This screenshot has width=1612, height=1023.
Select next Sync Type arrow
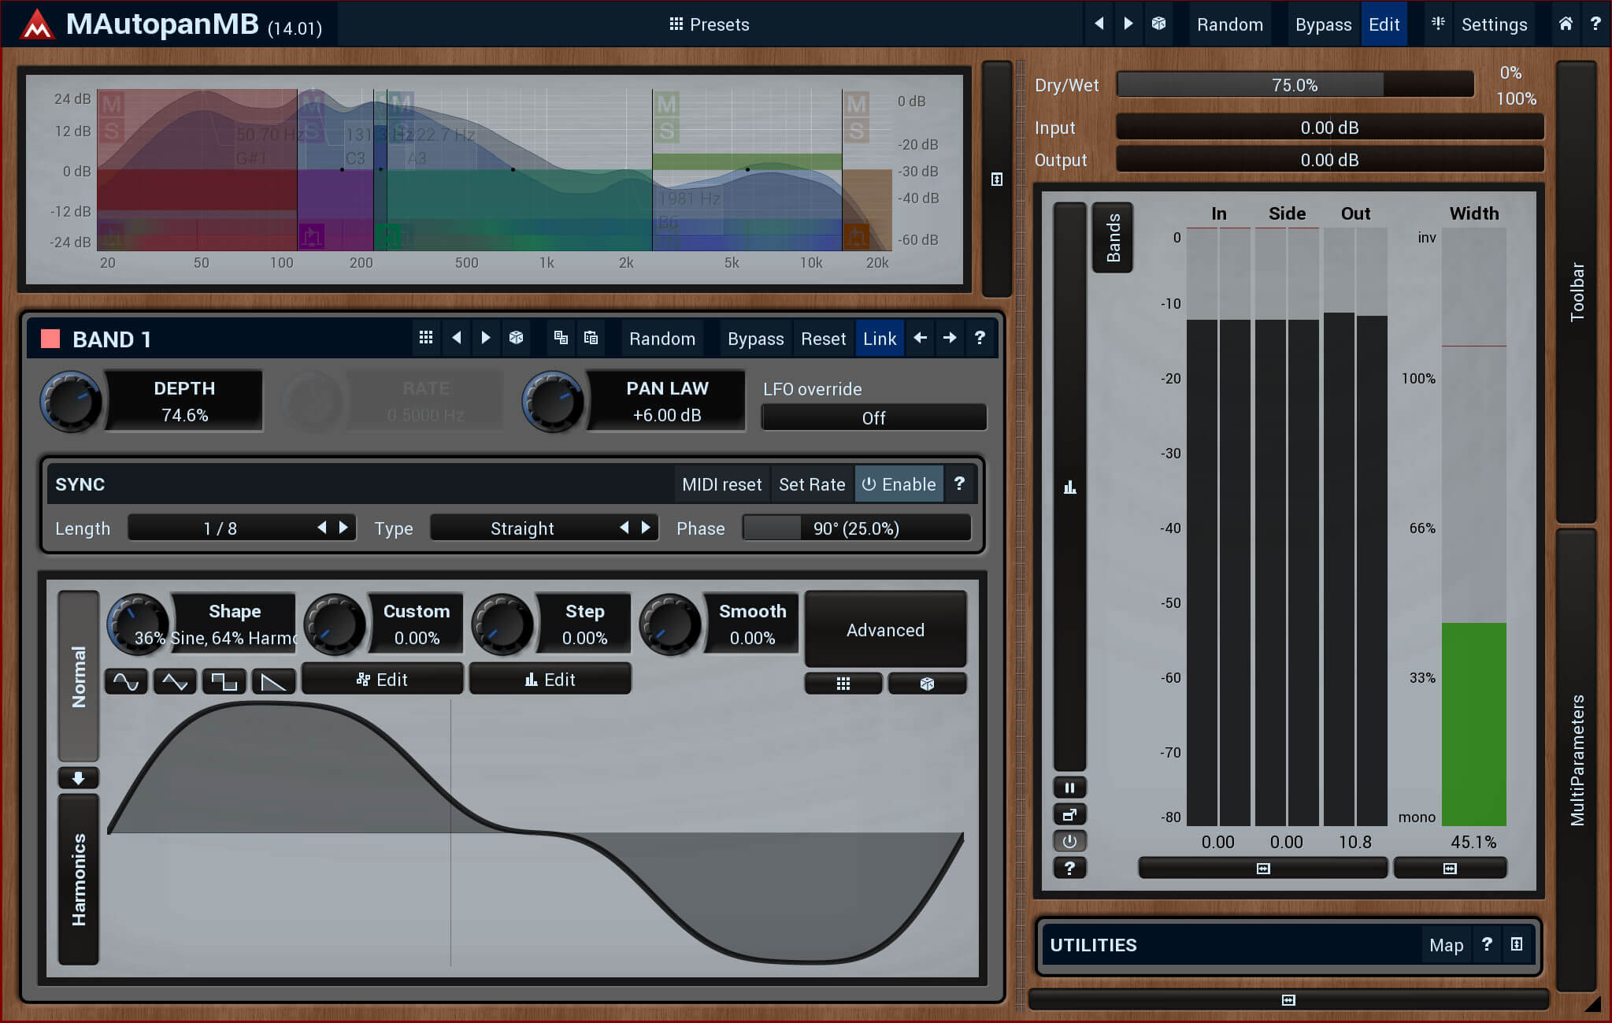tap(646, 528)
